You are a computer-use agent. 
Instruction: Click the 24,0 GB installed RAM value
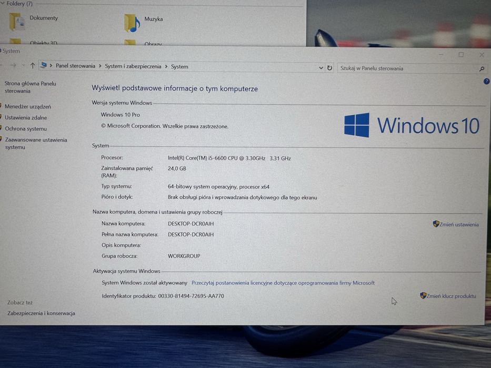click(x=177, y=168)
